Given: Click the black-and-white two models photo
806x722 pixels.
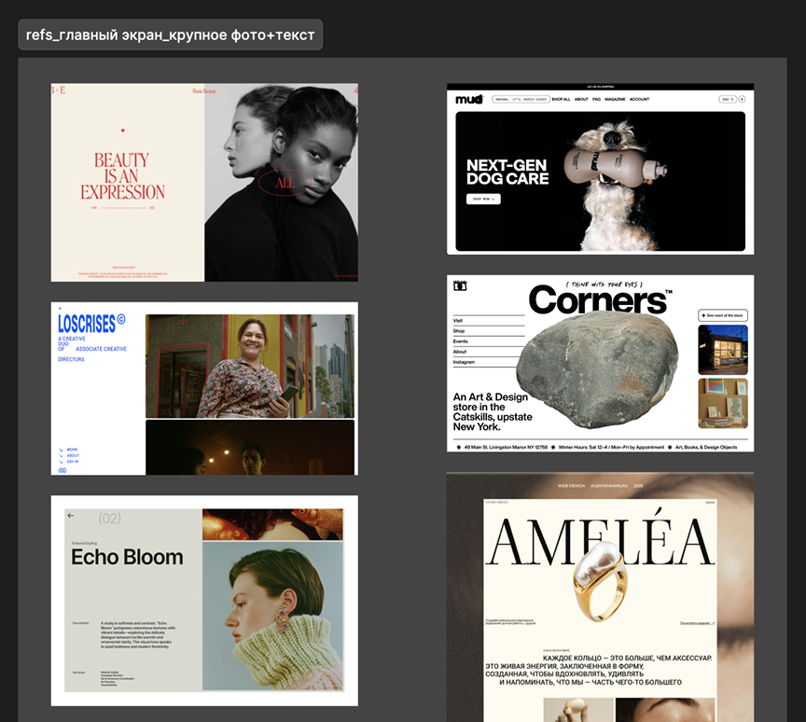Looking at the screenshot, I should point(281,183).
